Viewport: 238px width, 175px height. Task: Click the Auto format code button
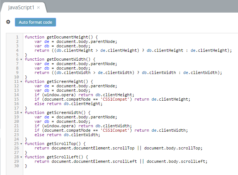[x=35, y=22]
